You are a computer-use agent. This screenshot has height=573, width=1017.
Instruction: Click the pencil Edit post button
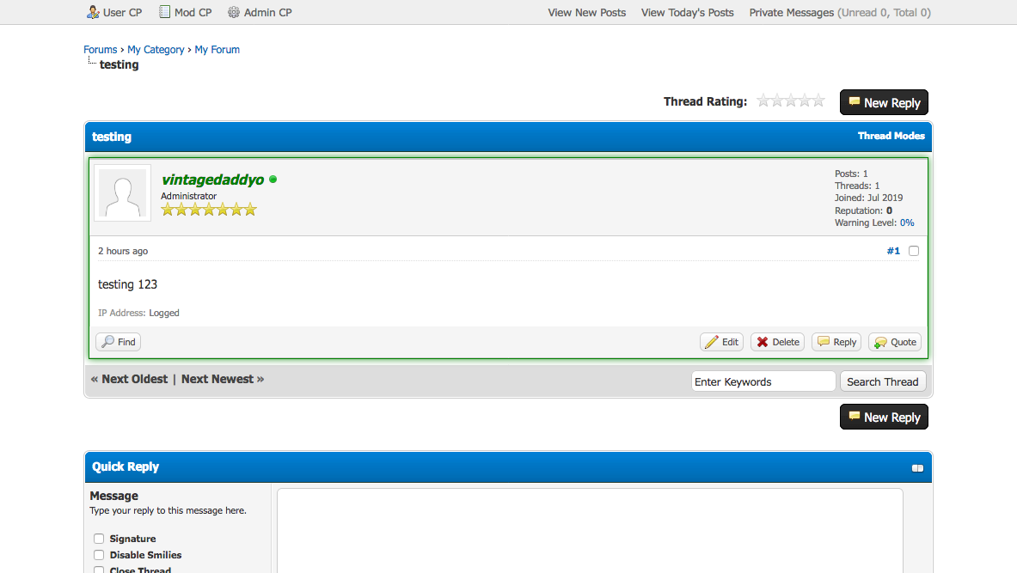[x=721, y=342]
